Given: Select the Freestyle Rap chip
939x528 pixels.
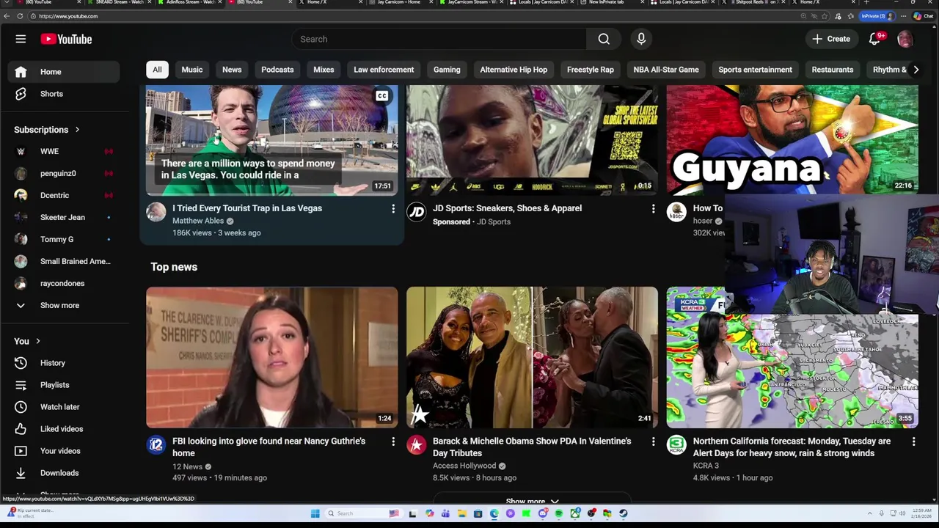Looking at the screenshot, I should tap(591, 70).
